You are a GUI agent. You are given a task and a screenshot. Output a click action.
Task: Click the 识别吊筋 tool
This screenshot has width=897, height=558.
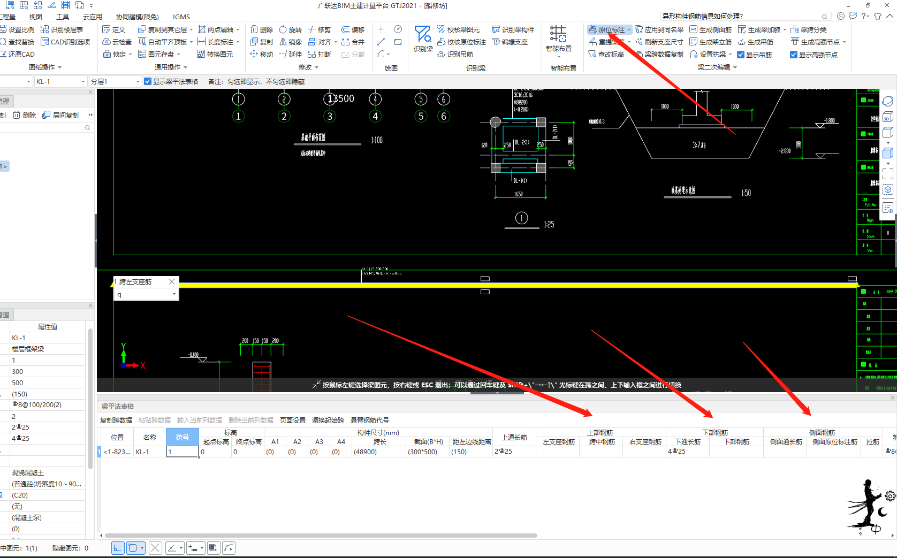pos(455,54)
